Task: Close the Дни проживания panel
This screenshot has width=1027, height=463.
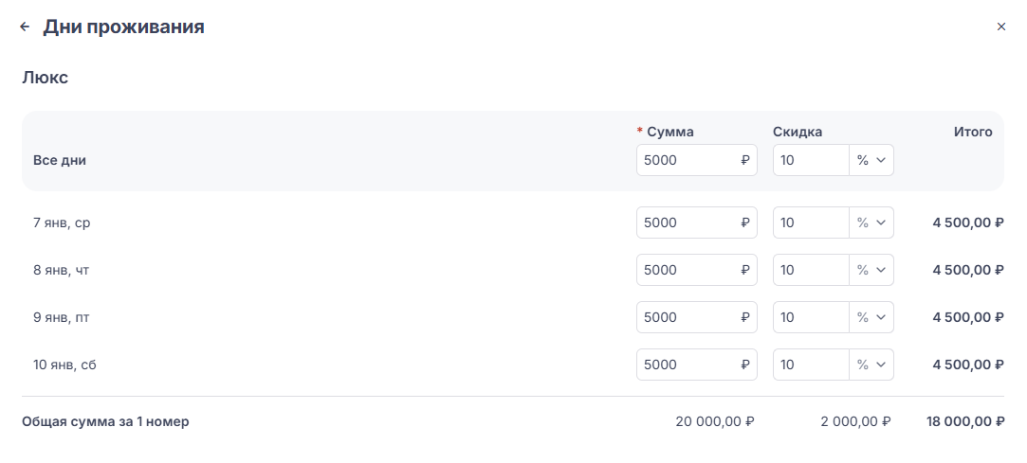Action: 1000,27
